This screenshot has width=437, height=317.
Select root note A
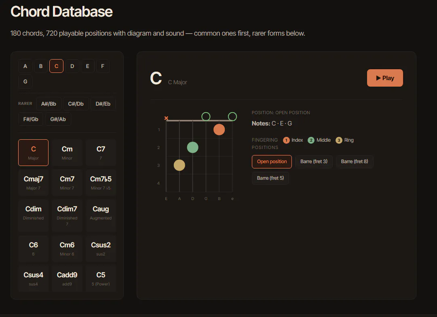tap(25, 66)
